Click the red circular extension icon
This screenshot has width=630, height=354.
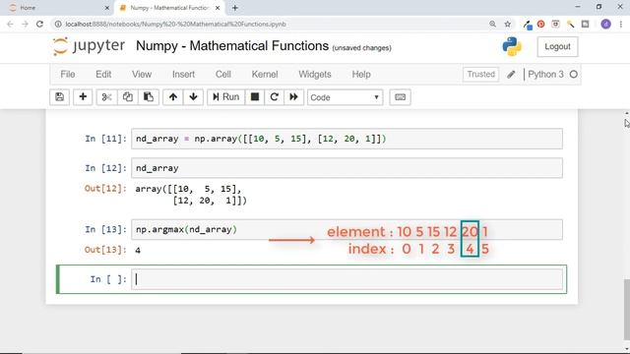[x=540, y=24]
